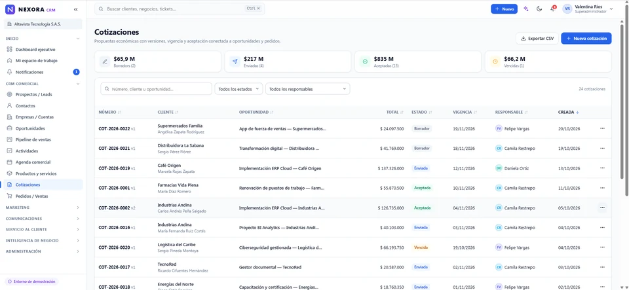Sort by CREADA column
This screenshot has width=629, height=290.
pyautogui.click(x=569, y=112)
